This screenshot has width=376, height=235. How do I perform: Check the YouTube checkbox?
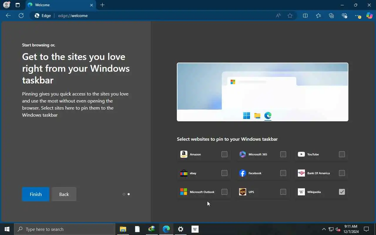342,154
